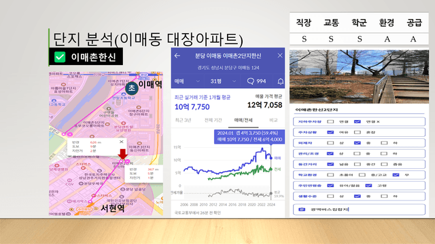Click the 직장 column header
The height and width of the screenshot is (244, 435).
click(x=304, y=22)
